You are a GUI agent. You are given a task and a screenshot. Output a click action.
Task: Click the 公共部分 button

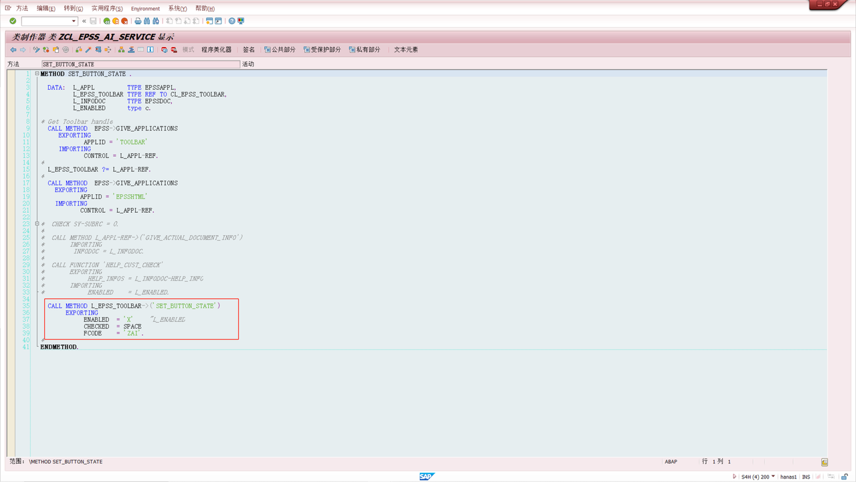[x=280, y=50]
